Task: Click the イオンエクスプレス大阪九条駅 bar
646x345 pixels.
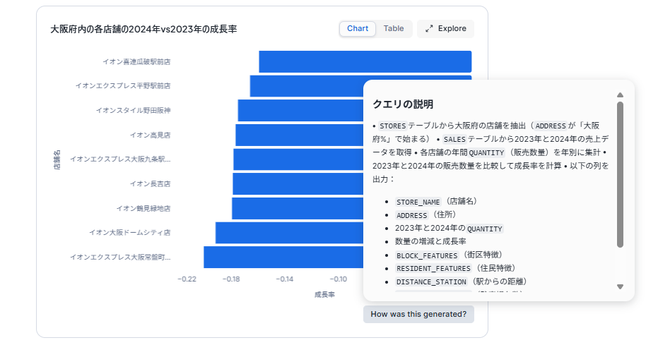Action: point(298,159)
